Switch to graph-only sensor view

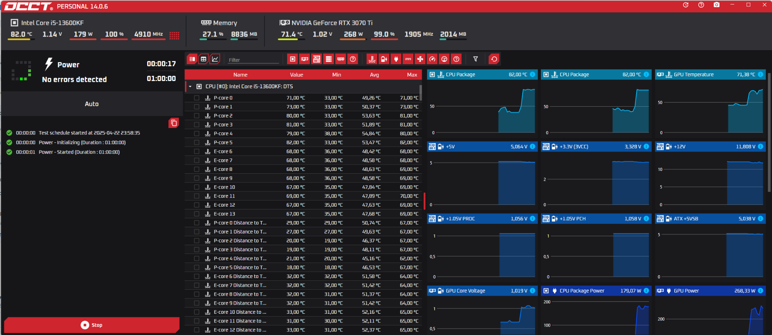click(215, 59)
